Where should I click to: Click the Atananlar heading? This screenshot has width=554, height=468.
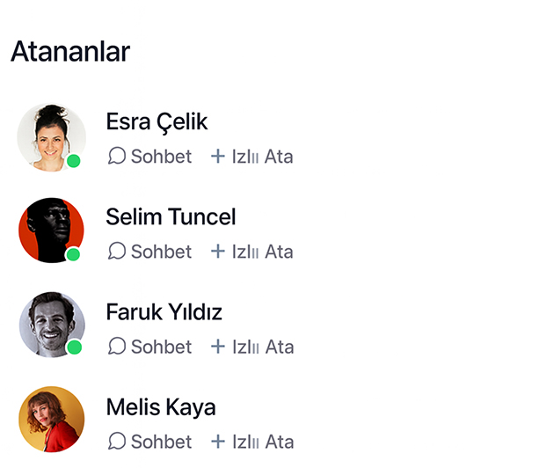(x=70, y=52)
